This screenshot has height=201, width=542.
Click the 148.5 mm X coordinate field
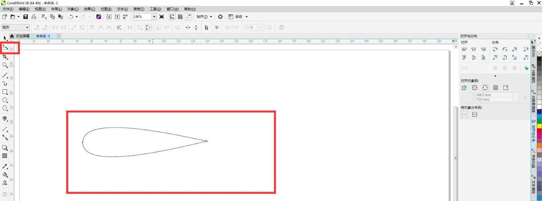coord(494,95)
